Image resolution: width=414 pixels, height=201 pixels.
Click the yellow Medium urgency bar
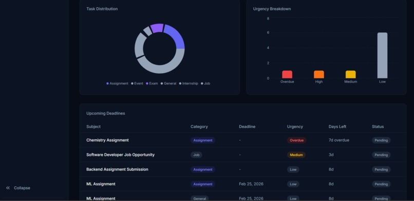pyautogui.click(x=350, y=74)
